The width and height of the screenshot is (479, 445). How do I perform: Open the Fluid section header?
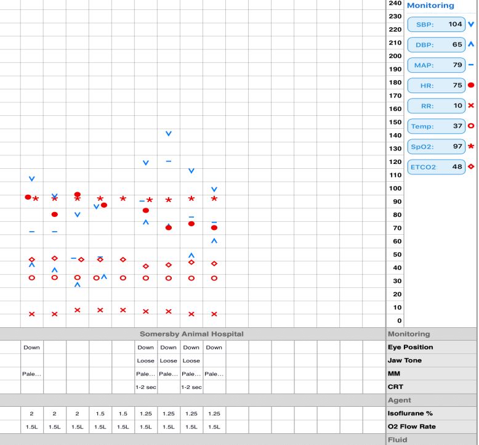[398, 440]
